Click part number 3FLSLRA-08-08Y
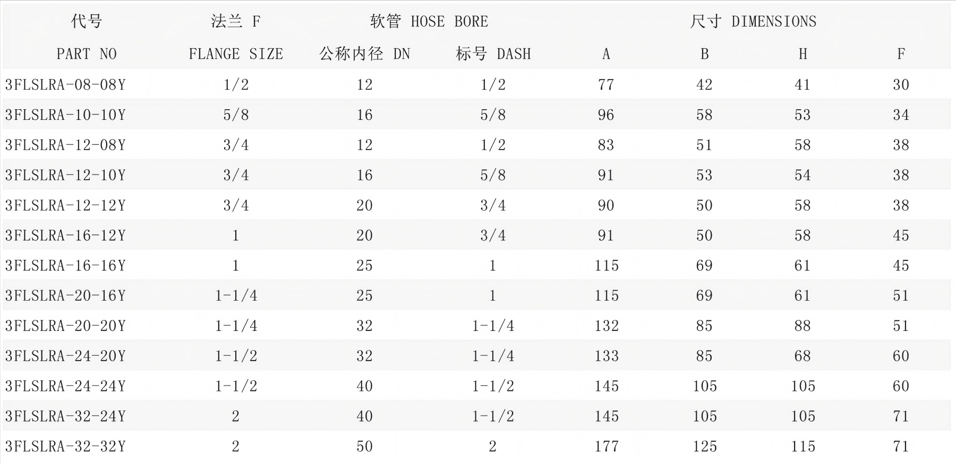The width and height of the screenshot is (956, 464). tap(65, 85)
